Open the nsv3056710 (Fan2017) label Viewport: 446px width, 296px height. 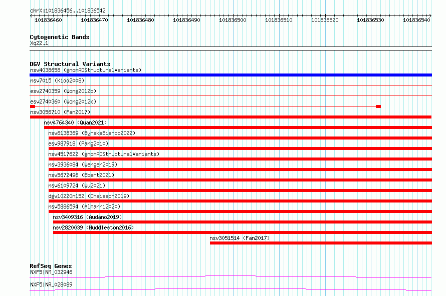coord(60,112)
